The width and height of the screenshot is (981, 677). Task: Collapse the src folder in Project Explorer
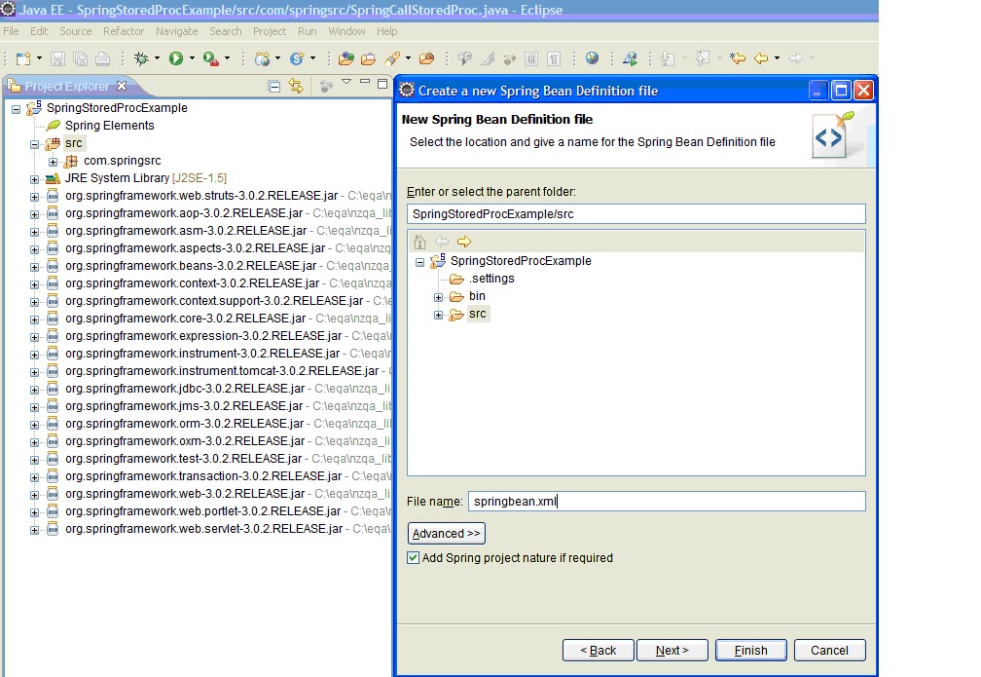[x=35, y=145]
